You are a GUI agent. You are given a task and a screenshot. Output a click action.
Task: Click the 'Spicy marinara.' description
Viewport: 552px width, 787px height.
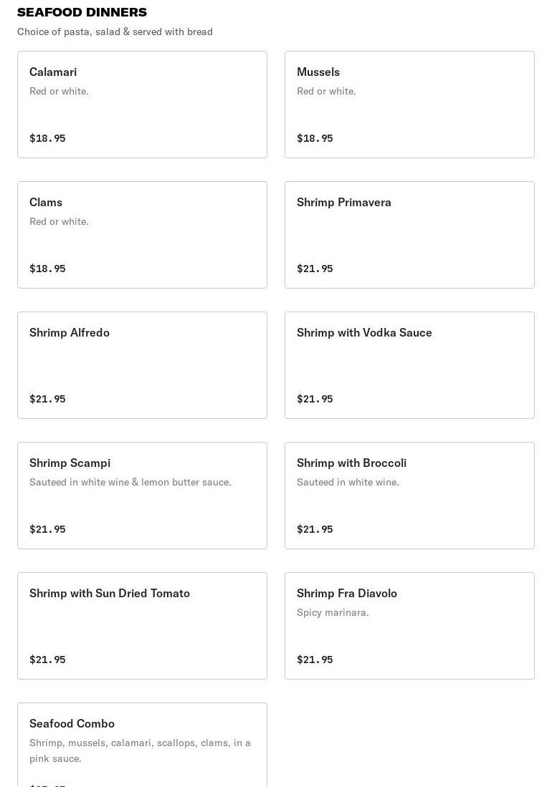click(333, 612)
